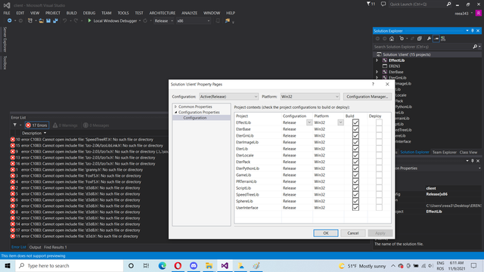
Task: Open Discord from the taskbar
Action: (194, 265)
